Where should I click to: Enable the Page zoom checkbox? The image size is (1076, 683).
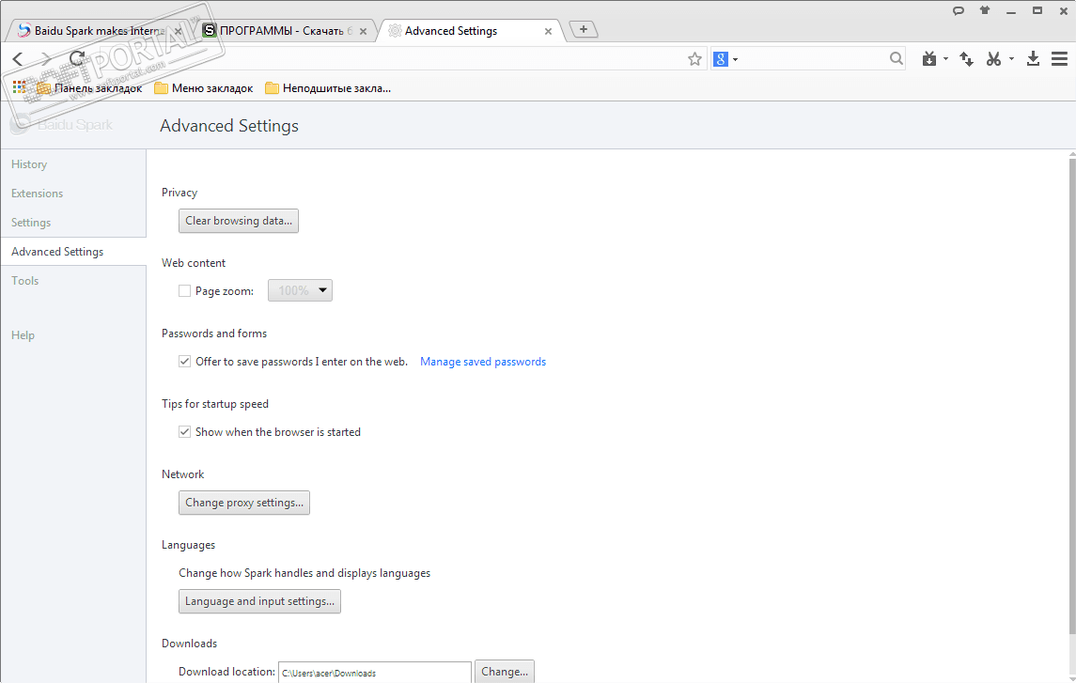point(184,291)
